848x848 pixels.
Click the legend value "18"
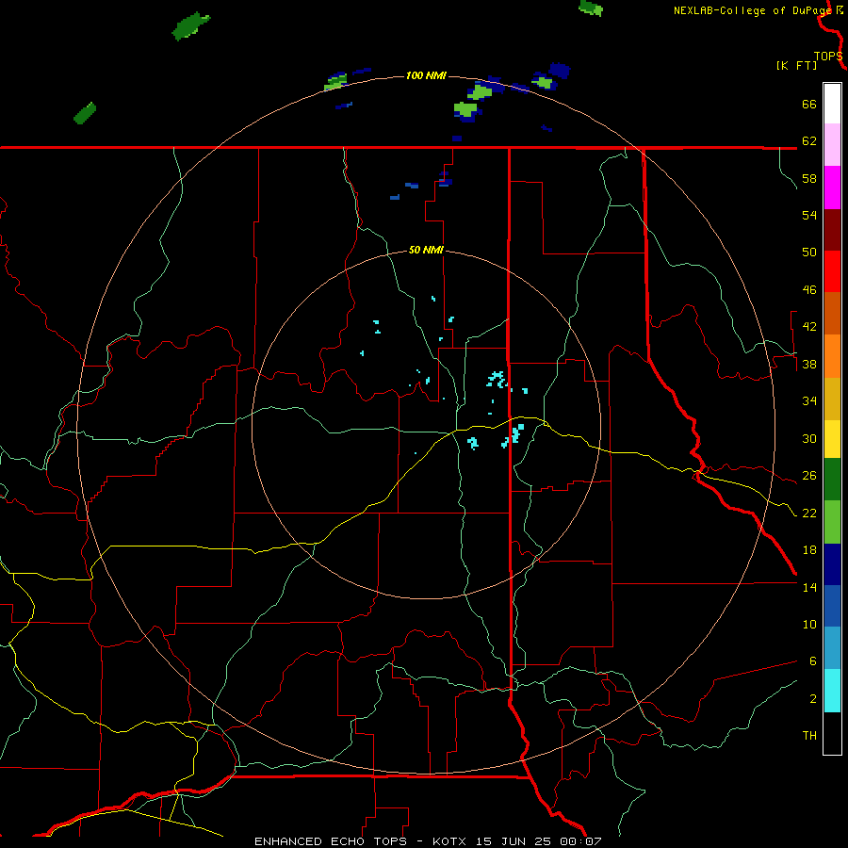click(x=809, y=550)
